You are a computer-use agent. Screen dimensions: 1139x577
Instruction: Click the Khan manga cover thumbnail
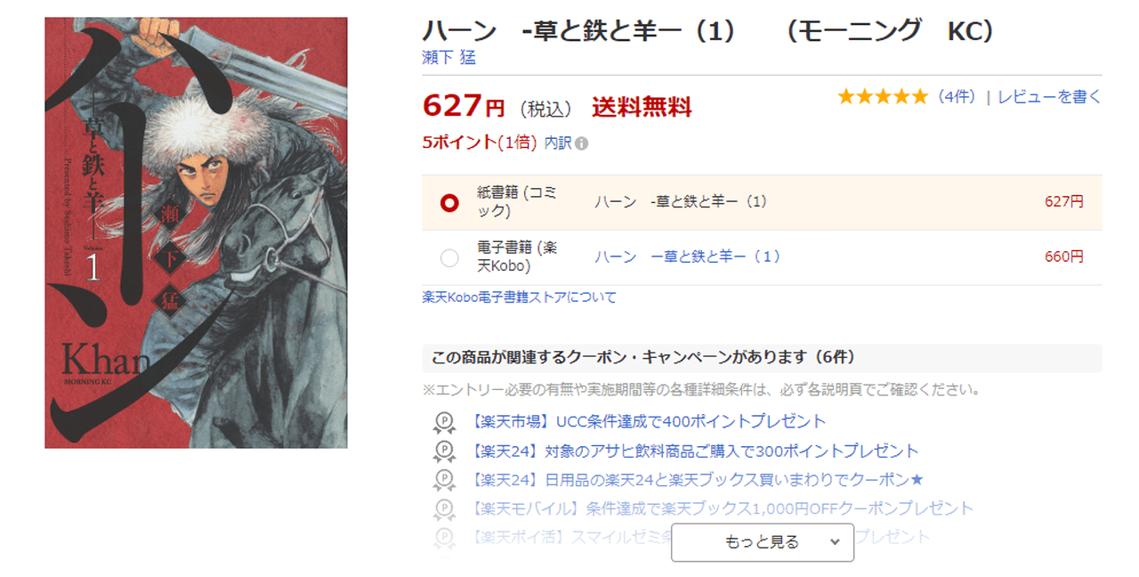196,232
